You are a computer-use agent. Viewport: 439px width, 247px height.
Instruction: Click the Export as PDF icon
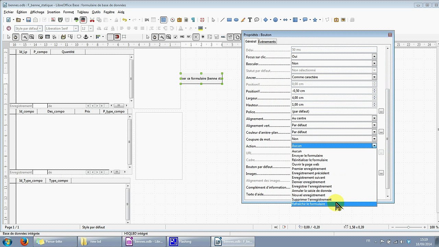pos(53,20)
